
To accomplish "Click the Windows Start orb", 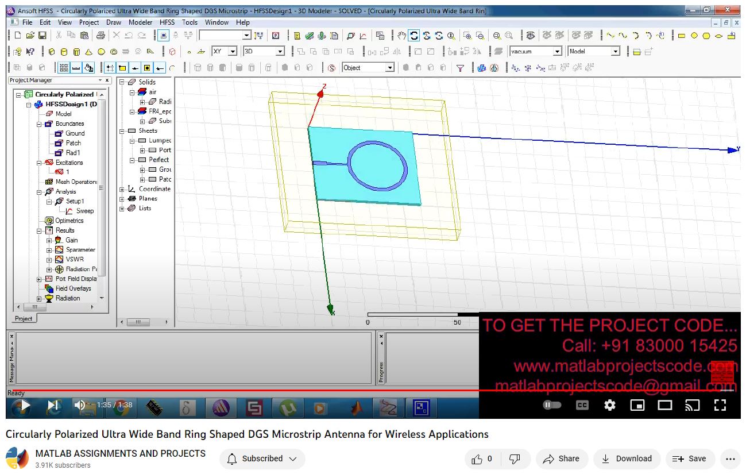I will [21, 407].
